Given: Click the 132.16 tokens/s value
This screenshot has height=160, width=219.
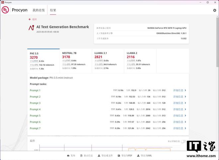Looking at the screenshot, I should (x=46, y=65).
